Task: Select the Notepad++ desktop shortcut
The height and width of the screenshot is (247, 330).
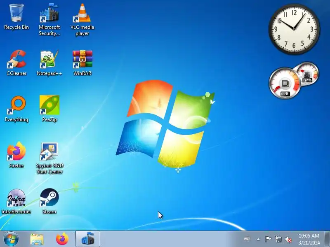Action: coord(49,63)
